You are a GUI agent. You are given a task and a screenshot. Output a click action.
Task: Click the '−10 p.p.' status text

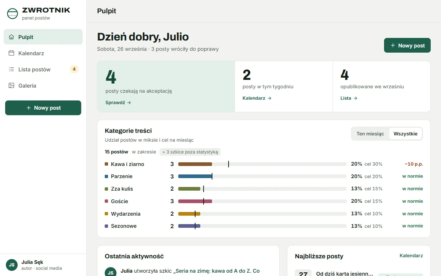[x=413, y=164]
